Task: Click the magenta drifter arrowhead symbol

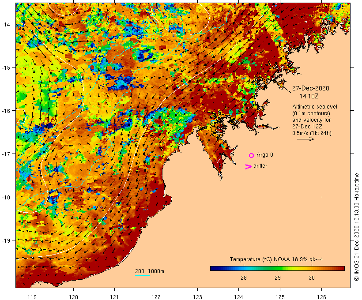Action: pyautogui.click(x=249, y=167)
